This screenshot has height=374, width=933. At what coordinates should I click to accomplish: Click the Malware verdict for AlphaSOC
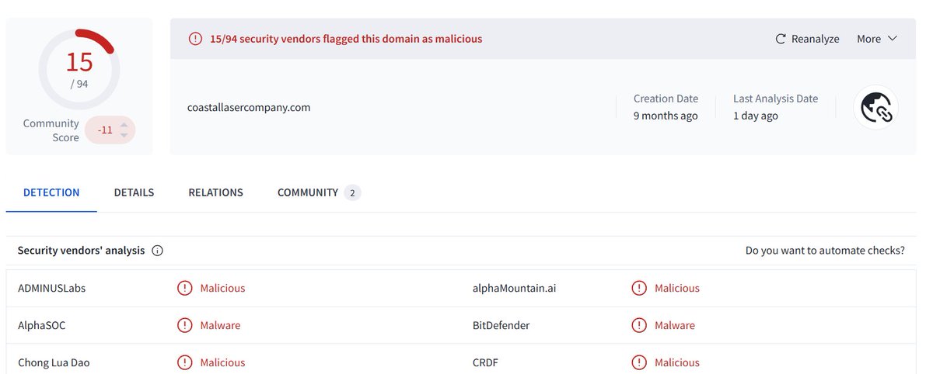(x=220, y=325)
